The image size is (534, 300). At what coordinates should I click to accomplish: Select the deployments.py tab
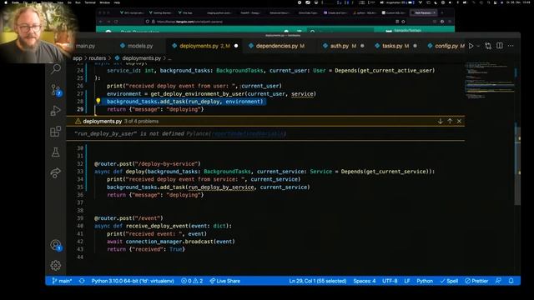(204, 46)
